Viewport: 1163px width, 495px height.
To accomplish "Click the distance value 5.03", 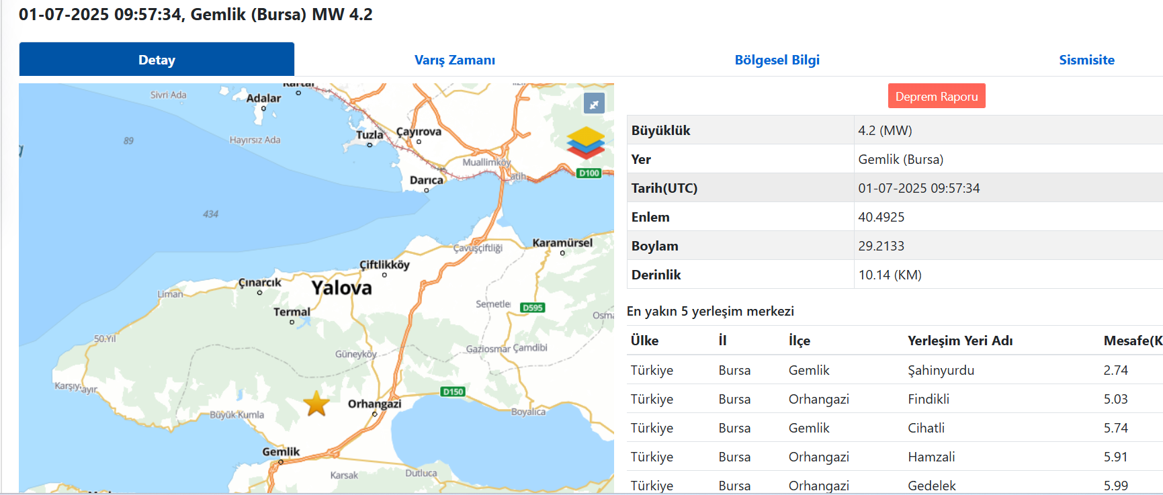I will click(x=1115, y=399).
